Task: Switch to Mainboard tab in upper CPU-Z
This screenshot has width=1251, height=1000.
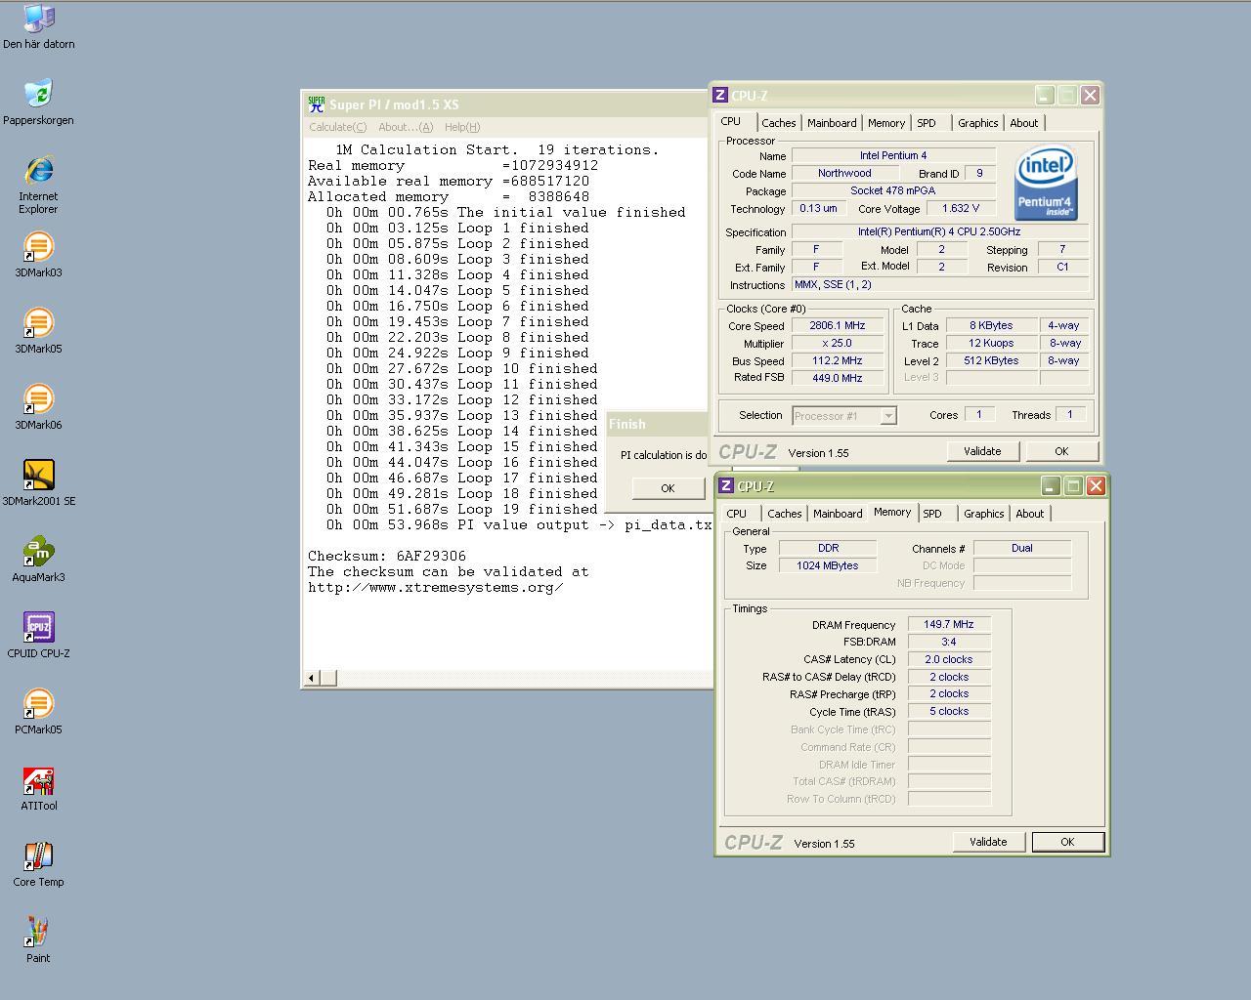Action: 832,123
